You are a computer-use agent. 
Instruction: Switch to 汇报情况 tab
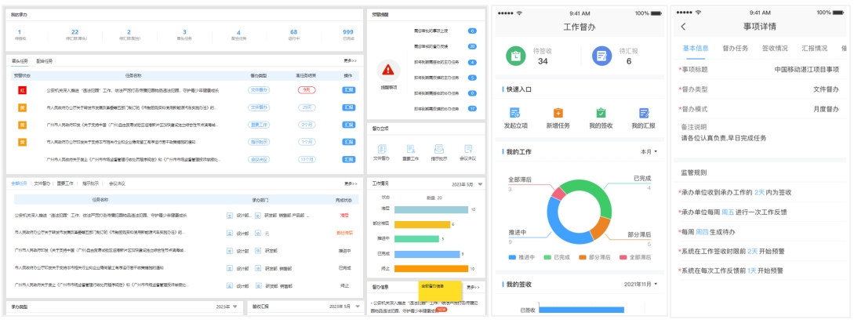(x=815, y=48)
